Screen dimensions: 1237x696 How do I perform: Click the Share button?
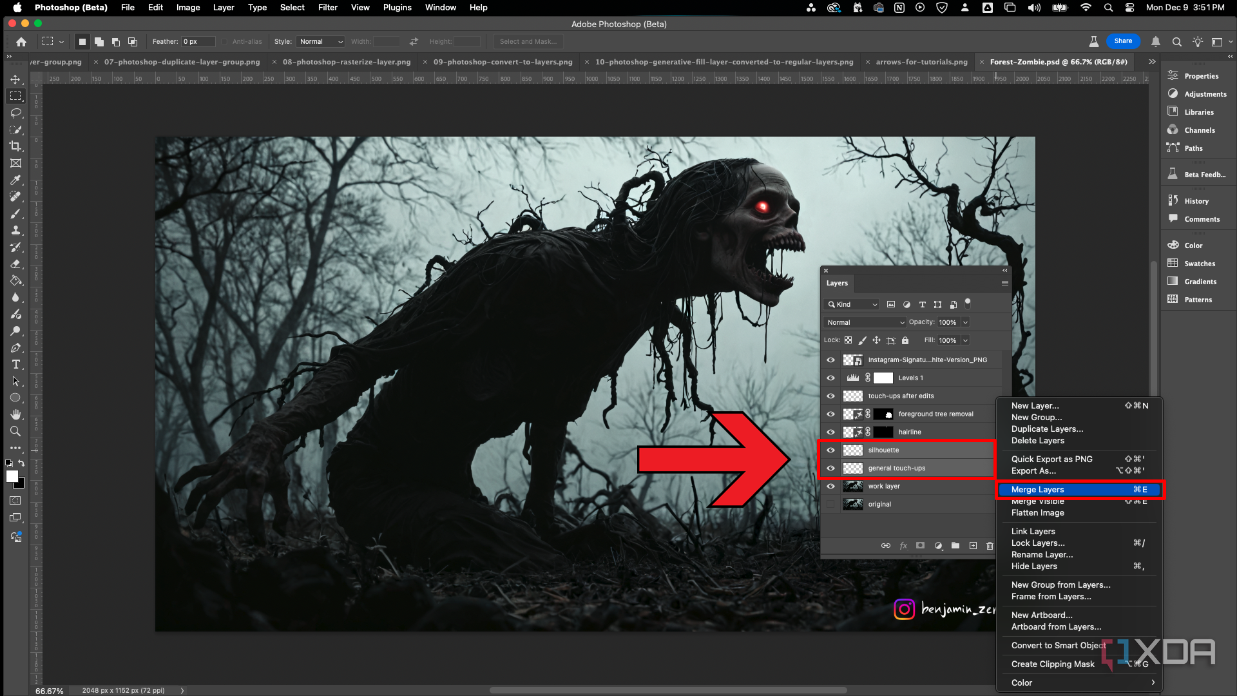pos(1123,41)
